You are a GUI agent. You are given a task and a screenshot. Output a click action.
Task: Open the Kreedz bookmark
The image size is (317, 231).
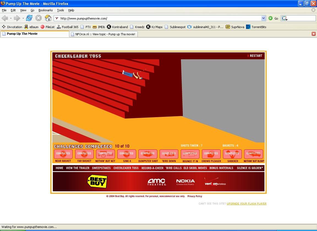[137, 27]
